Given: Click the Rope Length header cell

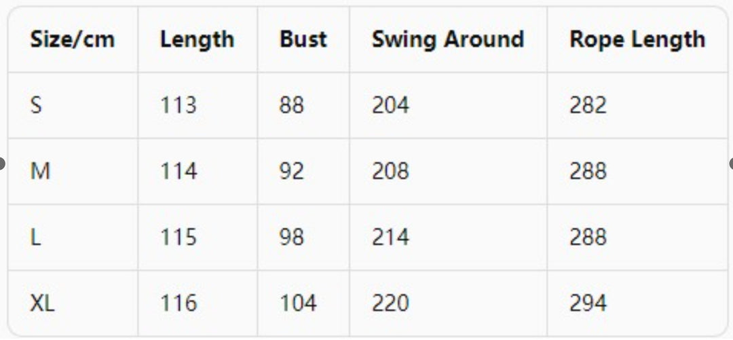Looking at the screenshot, I should tap(637, 39).
